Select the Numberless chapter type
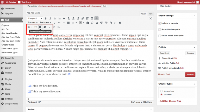The height and width of the screenshot is (112, 200). click(x=161, y=91)
